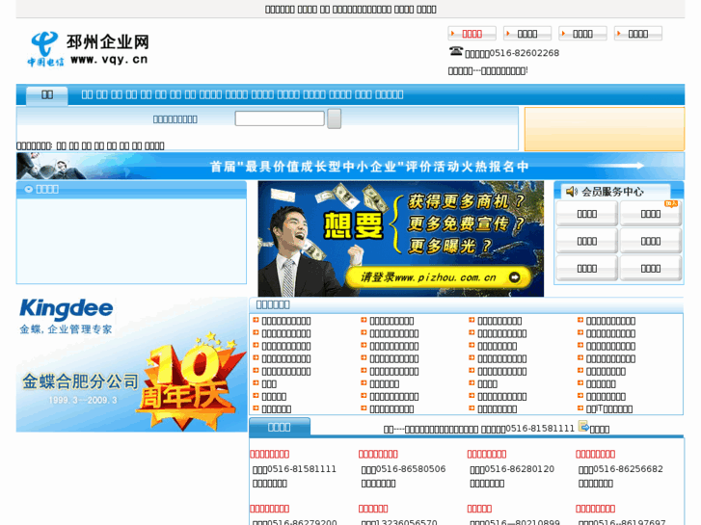Open the 最具价值成长型中小企业 banner
Image resolution: width=701 pixels, height=525 pixels.
point(350,166)
